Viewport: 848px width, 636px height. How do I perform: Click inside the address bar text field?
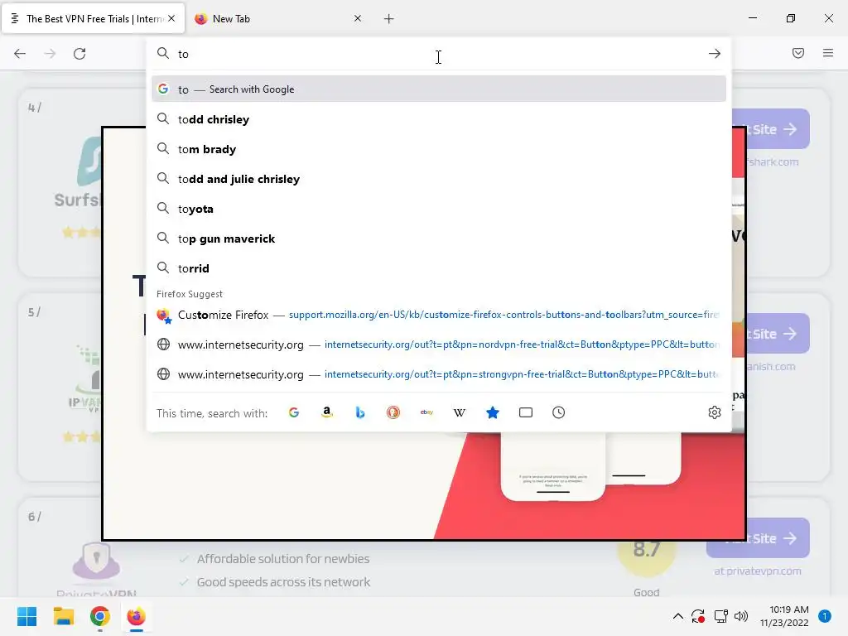click(x=438, y=54)
